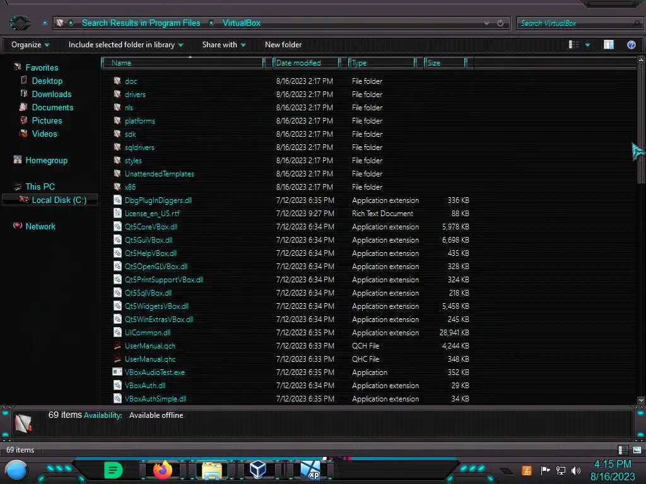This screenshot has height=484, width=646.
Task: Refresh the address bar location
Action: (x=500, y=23)
